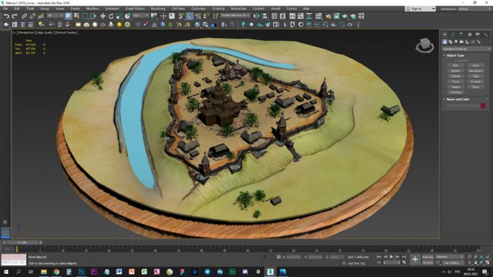Screen dimensions: 493x277
Task: Click the Sphere primitive button
Action: pos(455,70)
